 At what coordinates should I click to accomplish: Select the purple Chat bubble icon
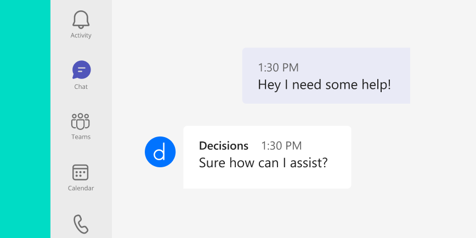click(x=81, y=70)
